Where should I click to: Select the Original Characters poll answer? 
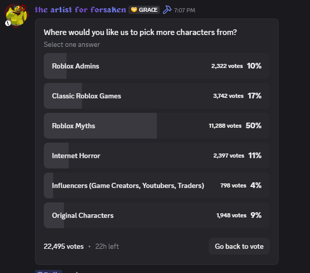coord(156,215)
